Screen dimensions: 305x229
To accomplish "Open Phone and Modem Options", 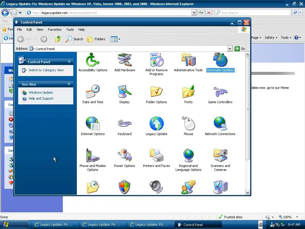I will coord(93,160).
